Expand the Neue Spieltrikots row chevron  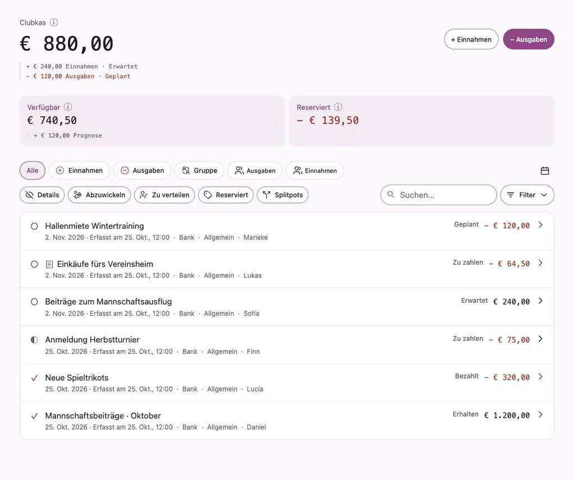[x=541, y=376]
